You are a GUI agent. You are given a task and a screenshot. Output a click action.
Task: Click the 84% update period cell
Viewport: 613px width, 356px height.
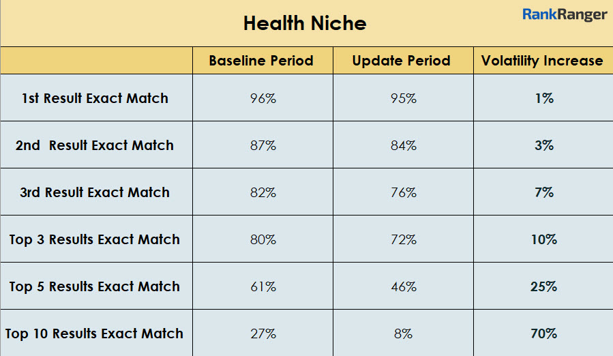[x=403, y=145]
